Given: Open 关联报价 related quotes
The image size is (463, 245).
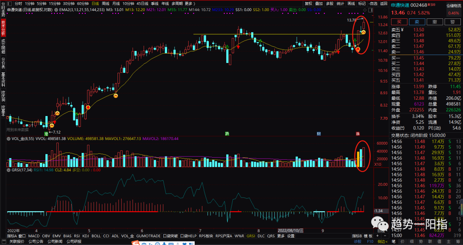Looking at the screenshot, I should coord(17,242).
